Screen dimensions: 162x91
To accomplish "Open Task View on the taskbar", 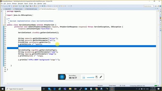I will 44,89.
